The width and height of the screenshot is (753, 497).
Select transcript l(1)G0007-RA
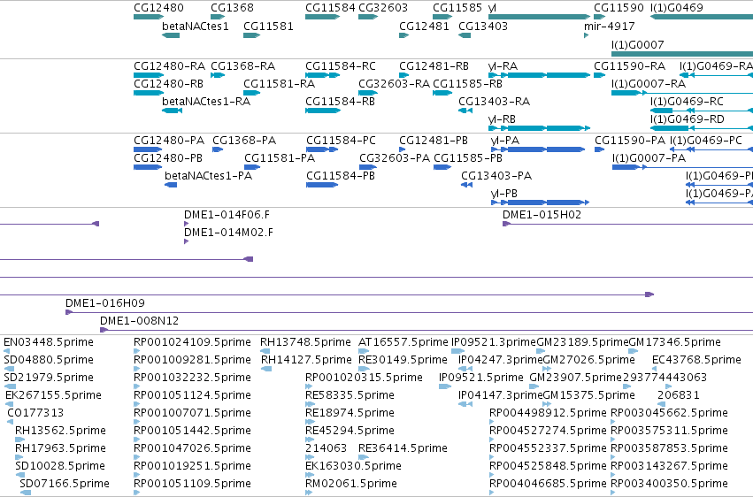click(x=682, y=93)
